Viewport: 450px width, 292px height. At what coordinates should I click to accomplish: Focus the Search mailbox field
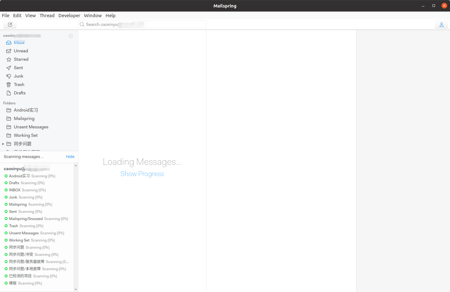[142, 24]
